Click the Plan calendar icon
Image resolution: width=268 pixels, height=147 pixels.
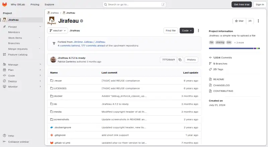coord(4,70)
